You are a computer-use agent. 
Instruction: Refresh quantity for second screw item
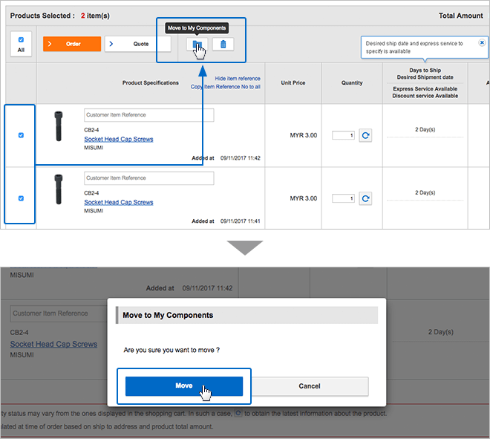click(x=365, y=198)
